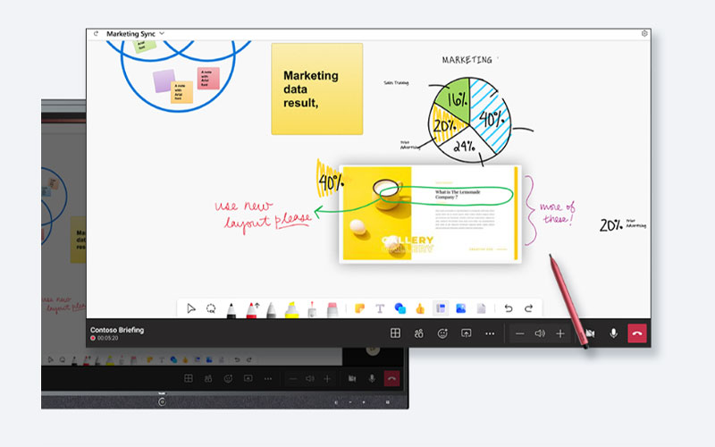This screenshot has width=715, height=447.
Task: Change meeting view layout grid
Action: [395, 333]
